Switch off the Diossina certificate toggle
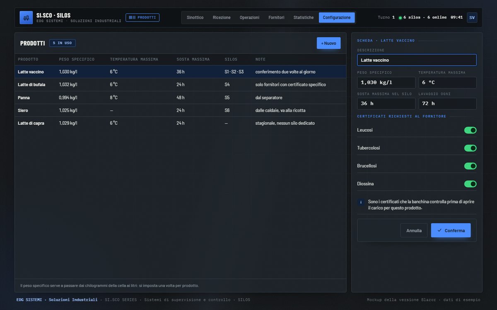 point(470,184)
